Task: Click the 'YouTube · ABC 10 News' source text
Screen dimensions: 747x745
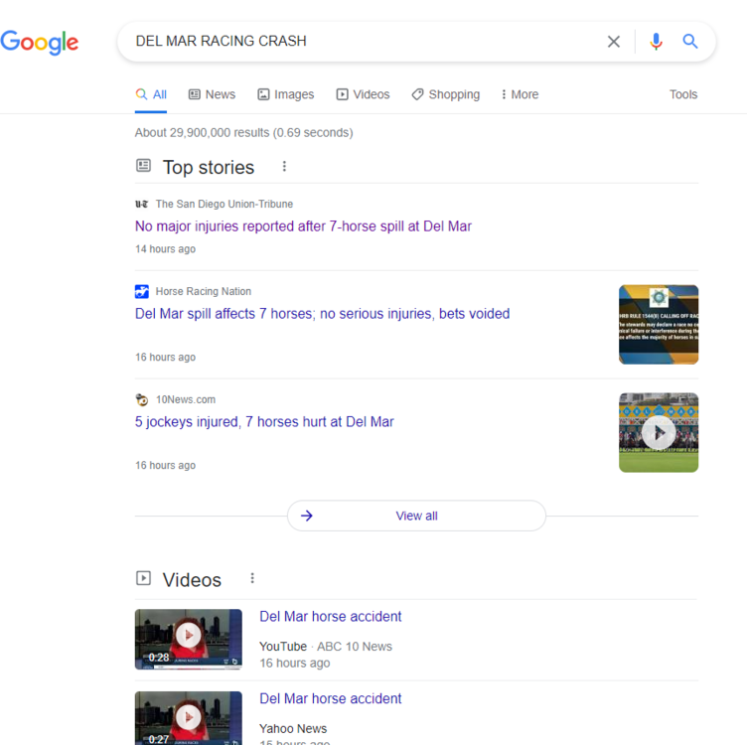Action: click(x=326, y=647)
